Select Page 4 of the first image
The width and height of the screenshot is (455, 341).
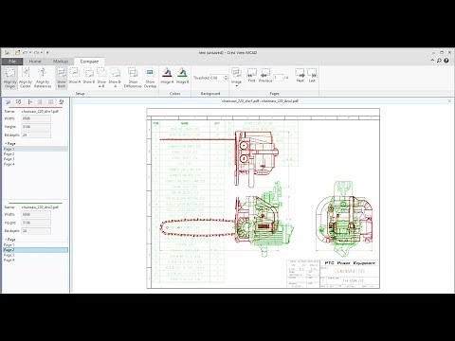tap(35, 164)
